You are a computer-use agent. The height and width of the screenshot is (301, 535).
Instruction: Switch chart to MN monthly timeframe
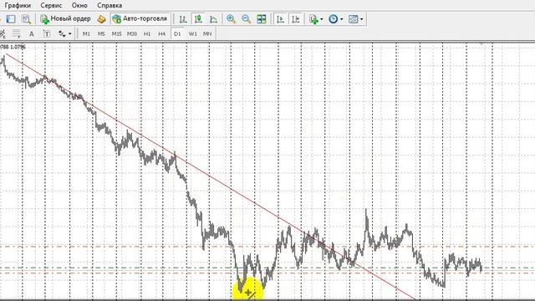207,33
